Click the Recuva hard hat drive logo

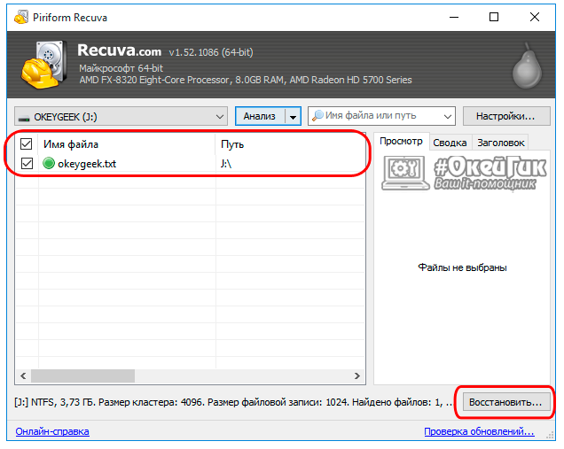[43, 65]
